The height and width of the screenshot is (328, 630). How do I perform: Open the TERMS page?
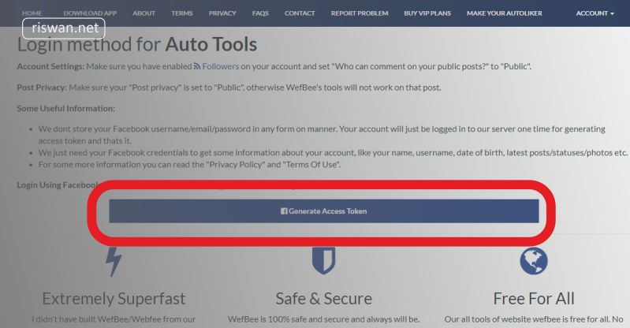pyautogui.click(x=182, y=13)
